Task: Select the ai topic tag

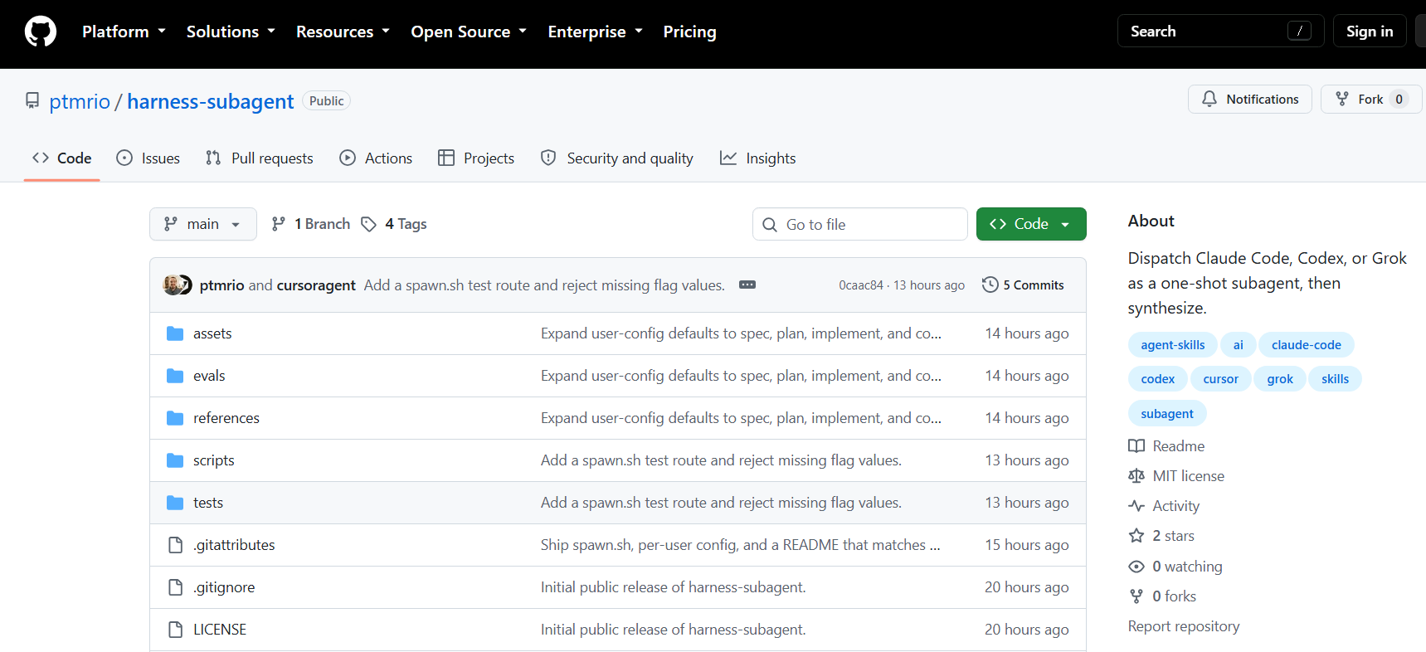Action: 1239,345
